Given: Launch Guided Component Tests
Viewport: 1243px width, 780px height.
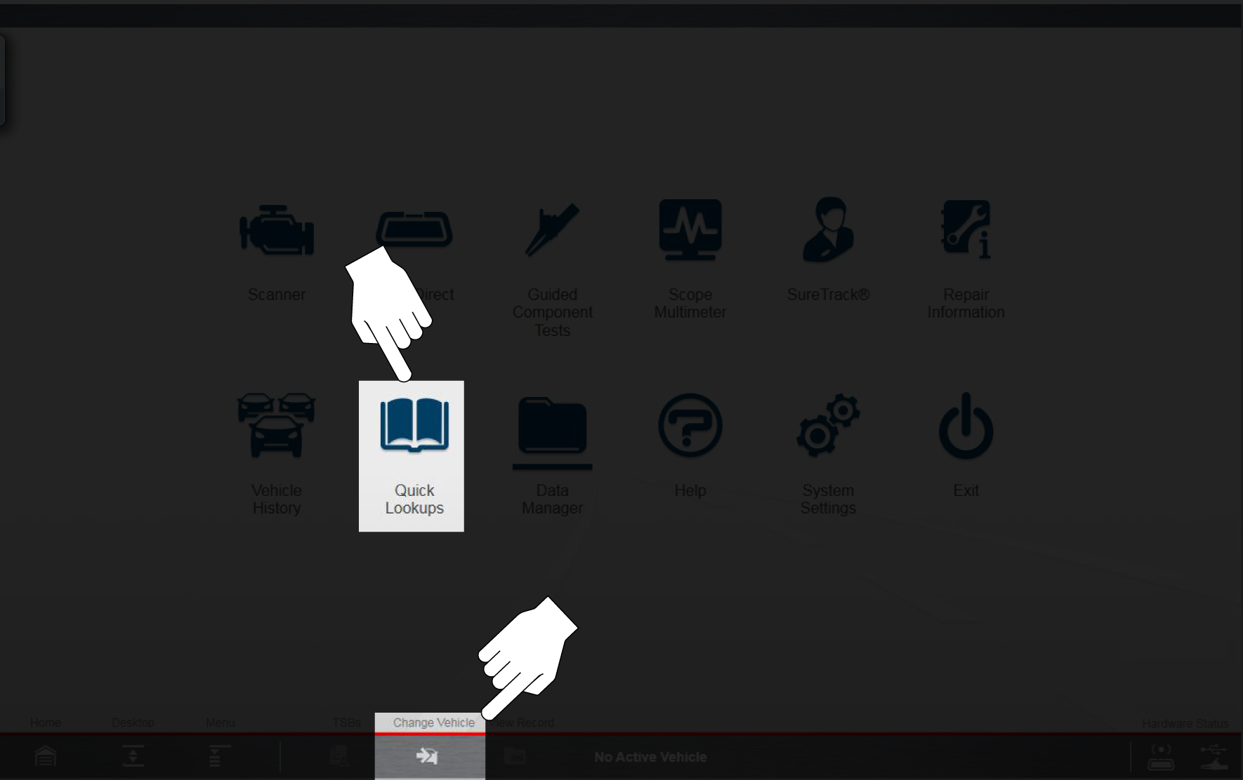Looking at the screenshot, I should point(552,230).
